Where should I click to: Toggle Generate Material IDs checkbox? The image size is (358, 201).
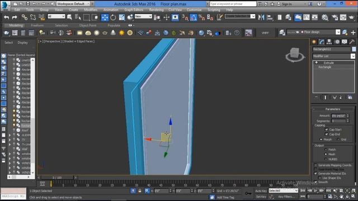[x=315, y=174]
